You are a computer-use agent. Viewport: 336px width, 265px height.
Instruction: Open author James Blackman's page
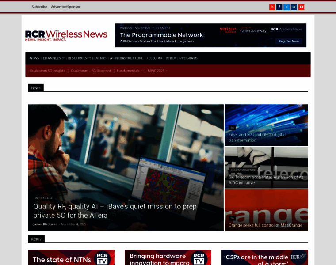46,224
